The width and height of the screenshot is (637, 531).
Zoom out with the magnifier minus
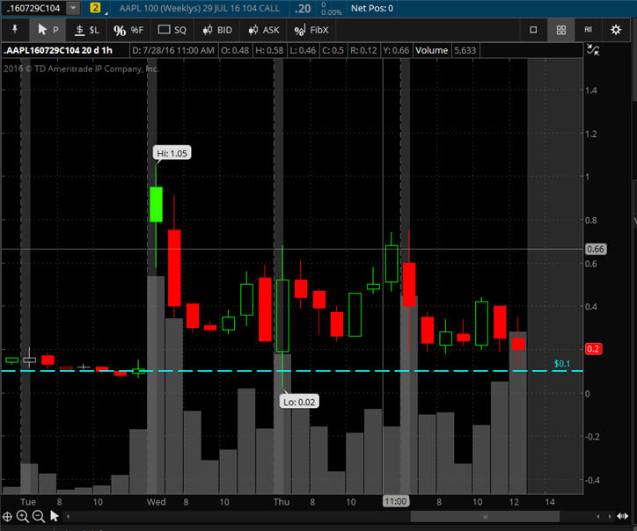[38, 516]
